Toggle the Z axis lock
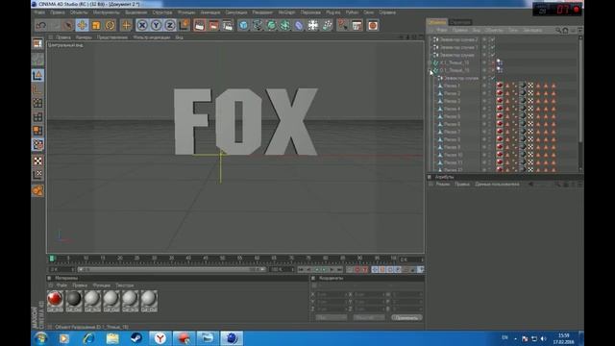This screenshot has height=346, width=615. tap(170, 26)
